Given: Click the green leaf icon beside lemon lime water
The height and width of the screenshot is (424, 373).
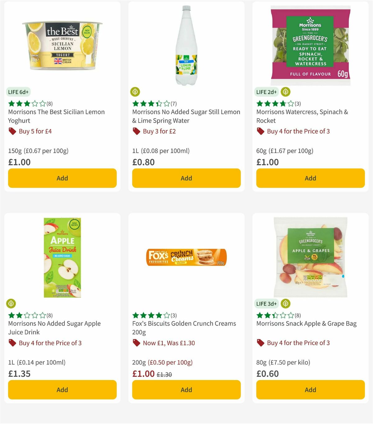Looking at the screenshot, I should 136,92.
